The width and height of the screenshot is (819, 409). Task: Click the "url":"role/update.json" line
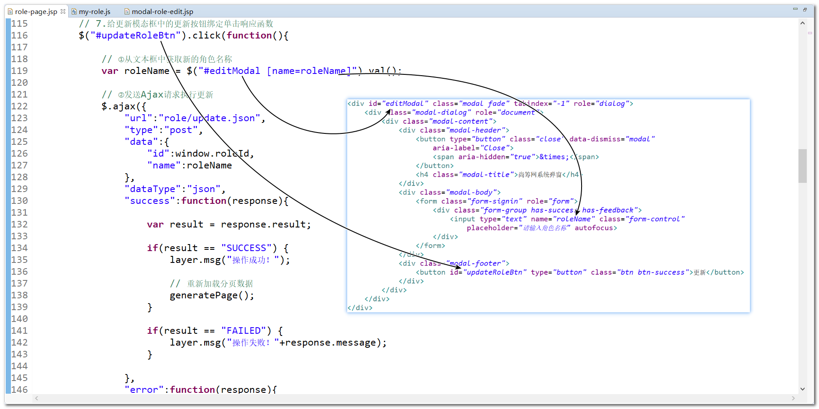(195, 118)
